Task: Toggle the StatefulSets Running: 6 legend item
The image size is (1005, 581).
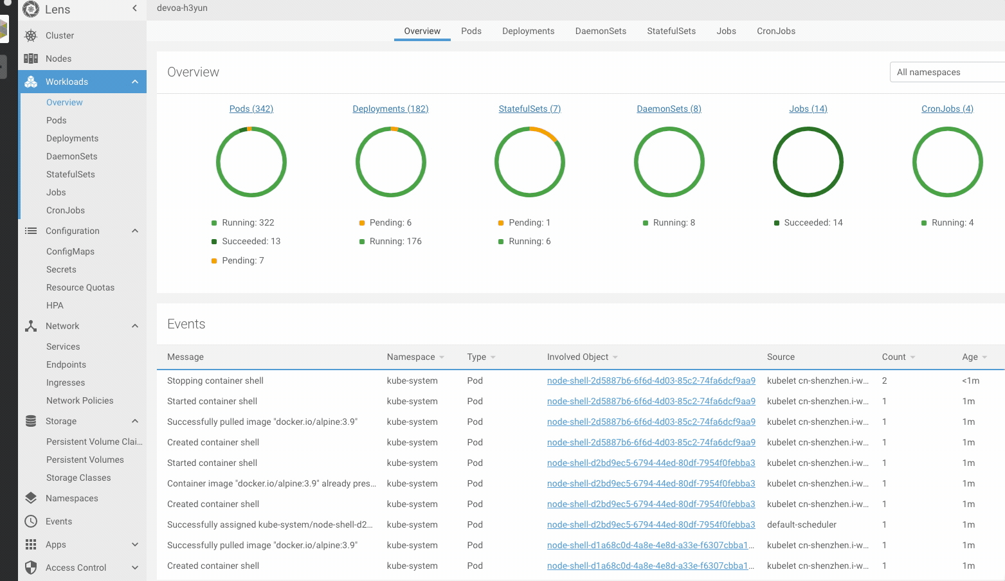Action: (x=525, y=241)
